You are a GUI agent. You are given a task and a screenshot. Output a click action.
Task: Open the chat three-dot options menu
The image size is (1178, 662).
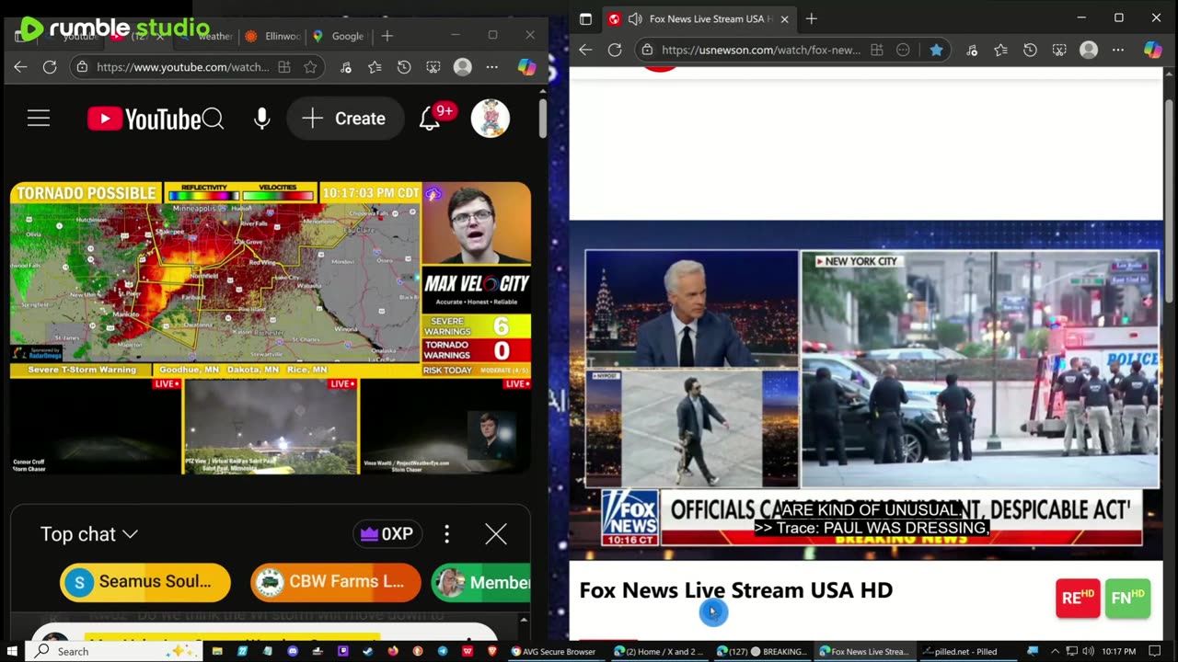pyautogui.click(x=447, y=534)
